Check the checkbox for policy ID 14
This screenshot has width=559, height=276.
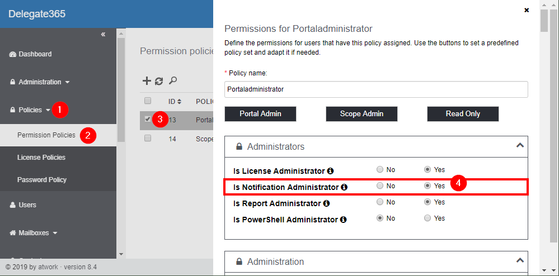click(148, 138)
